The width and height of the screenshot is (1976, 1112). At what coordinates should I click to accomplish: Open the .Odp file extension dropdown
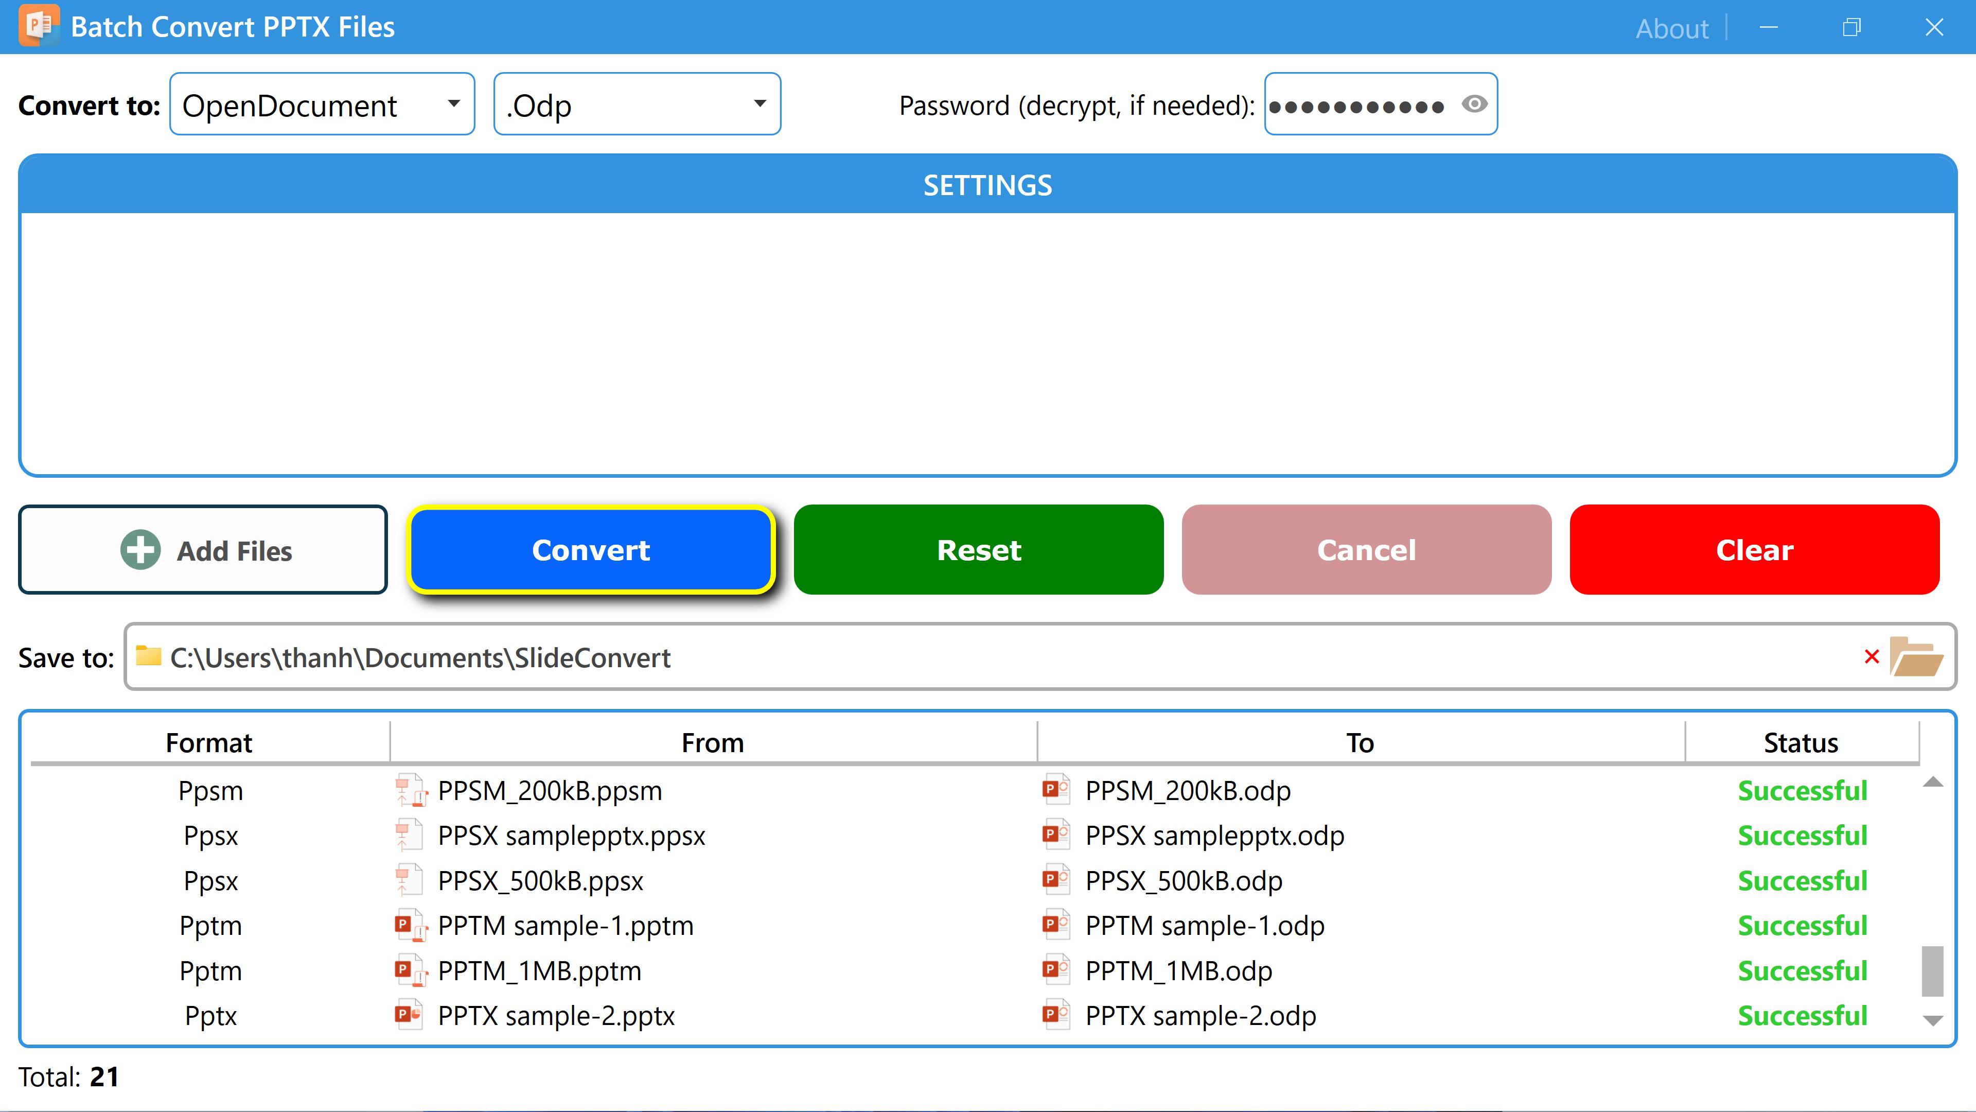637,105
